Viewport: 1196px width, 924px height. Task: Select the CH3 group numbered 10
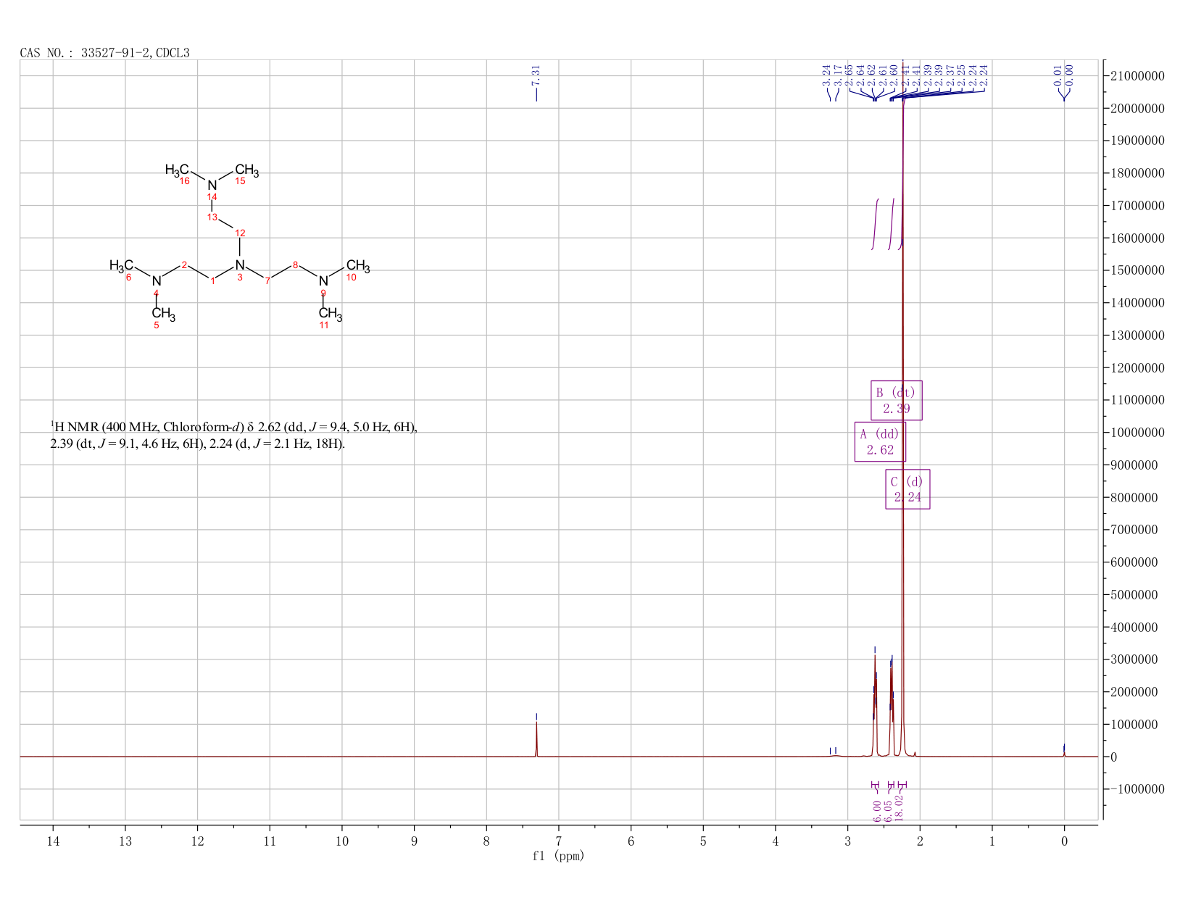[x=357, y=266]
